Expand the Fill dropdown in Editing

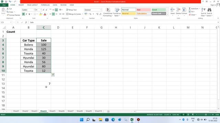point(194,12)
